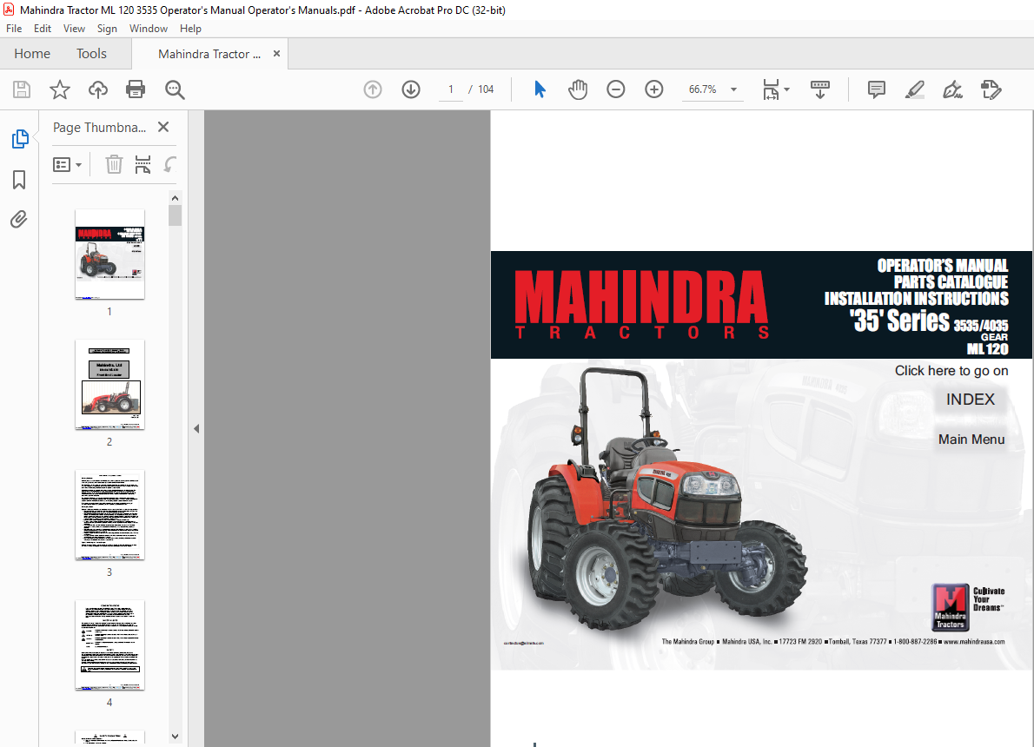Expand fit page dropdown arrow
The height and width of the screenshot is (747, 1034).
click(x=786, y=89)
